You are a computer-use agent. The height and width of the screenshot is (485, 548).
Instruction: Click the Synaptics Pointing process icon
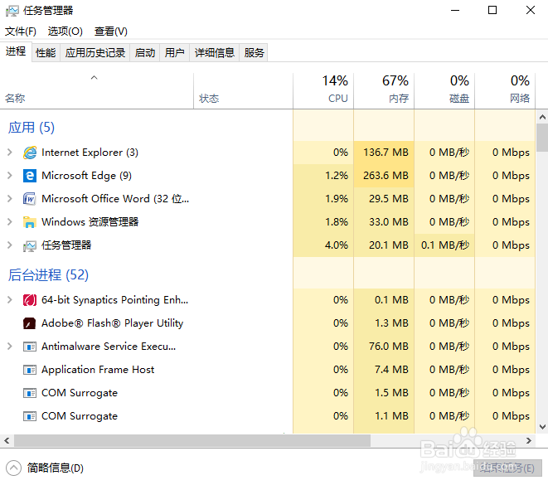(30, 300)
